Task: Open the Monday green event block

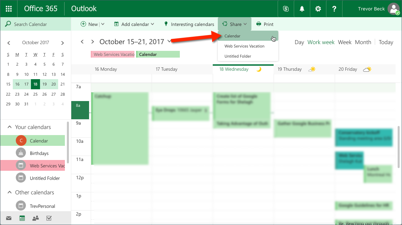Action: point(120,128)
